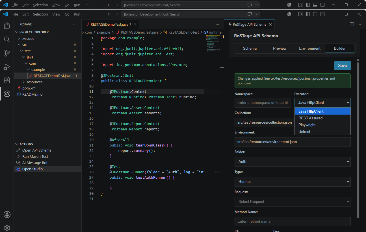Screen dimensions: 366x232
Task: Toggle the primary side bar layout icon
Action: (308, 14)
